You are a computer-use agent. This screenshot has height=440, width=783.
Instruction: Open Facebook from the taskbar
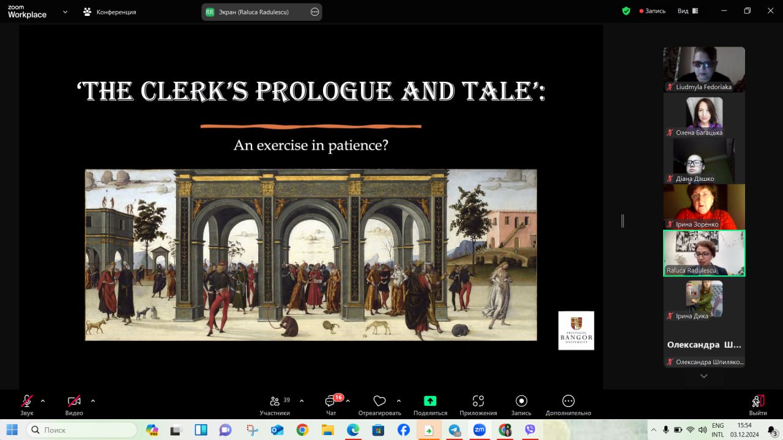point(404,430)
